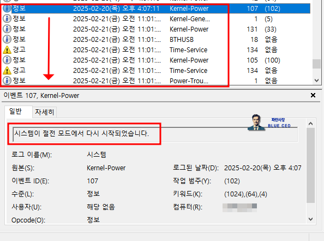Click event ID 18 in BTHUSB row
The image size is (324, 241).
point(254,39)
